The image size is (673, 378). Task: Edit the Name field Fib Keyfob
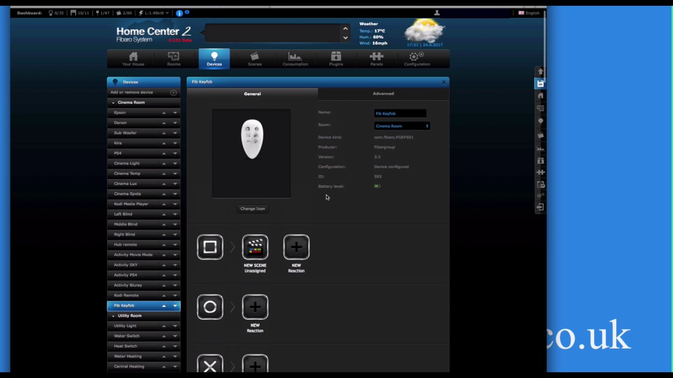[x=400, y=113]
